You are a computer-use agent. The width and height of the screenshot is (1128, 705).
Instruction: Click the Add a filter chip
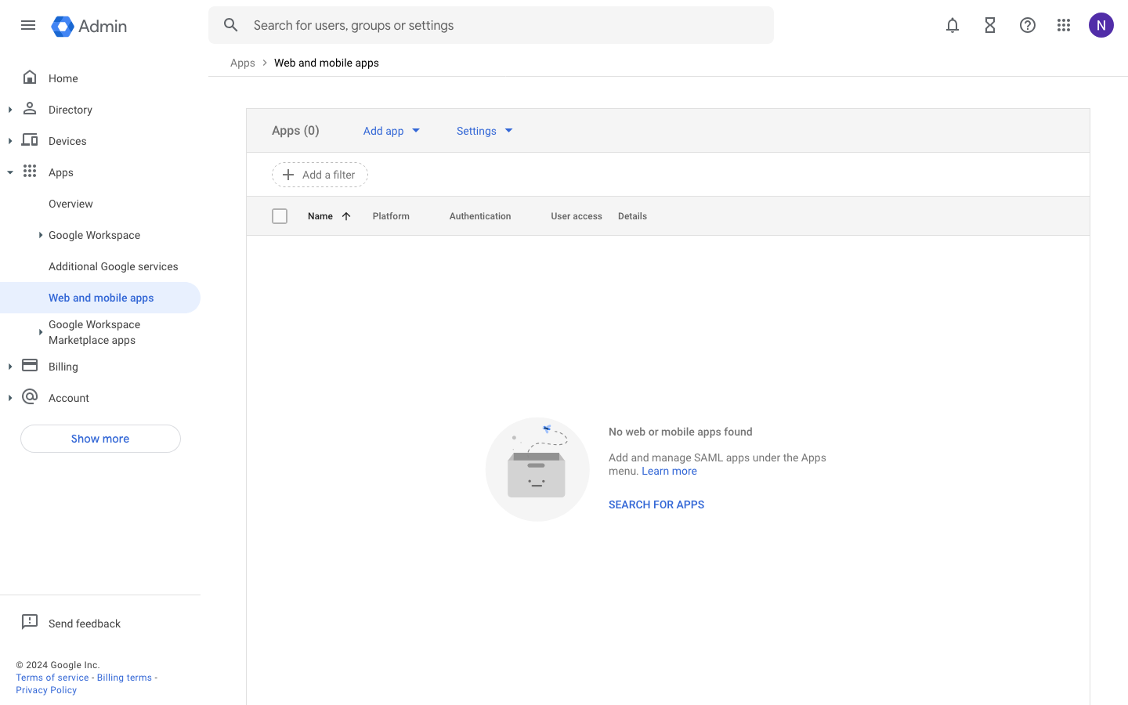point(320,175)
